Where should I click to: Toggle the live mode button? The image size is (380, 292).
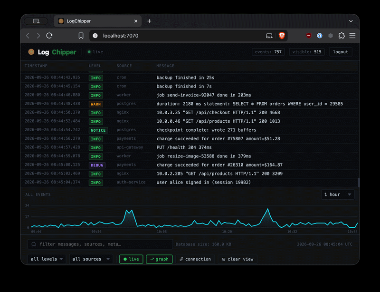(x=131, y=259)
